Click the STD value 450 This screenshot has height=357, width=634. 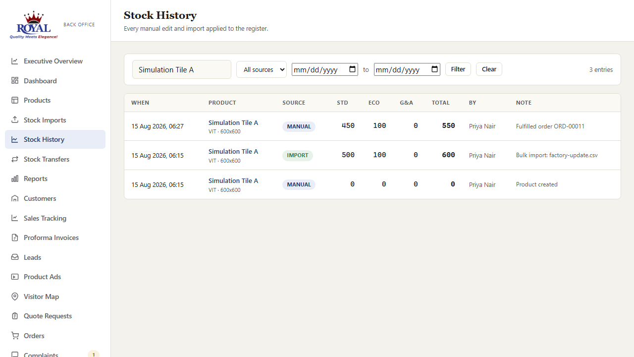pyautogui.click(x=348, y=126)
